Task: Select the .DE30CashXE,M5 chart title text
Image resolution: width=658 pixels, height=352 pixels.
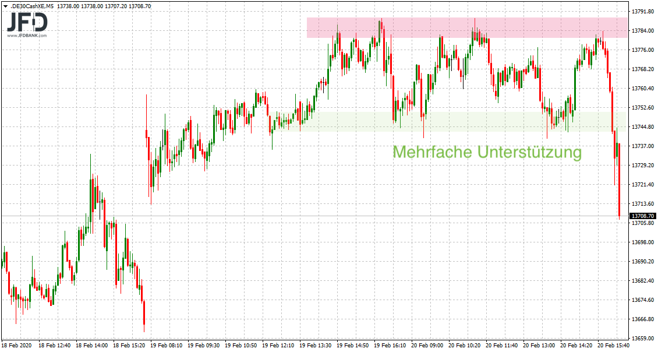Action: pyautogui.click(x=35, y=6)
